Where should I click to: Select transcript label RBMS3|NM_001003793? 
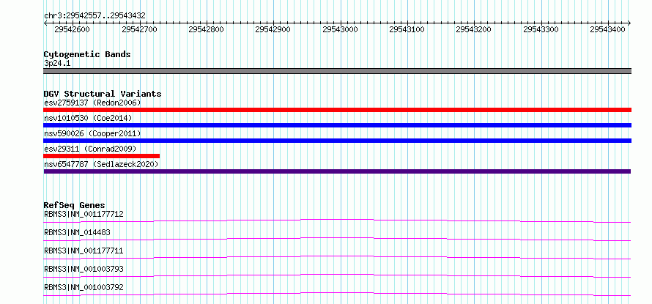coord(84,269)
